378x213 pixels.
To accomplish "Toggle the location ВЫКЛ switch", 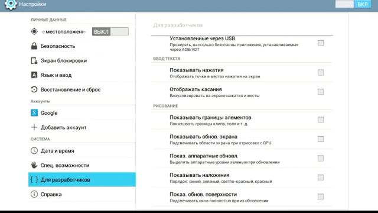I will click(x=110, y=31).
